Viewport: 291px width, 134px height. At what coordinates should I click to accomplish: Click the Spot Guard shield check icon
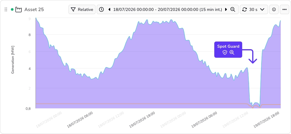[225, 52]
